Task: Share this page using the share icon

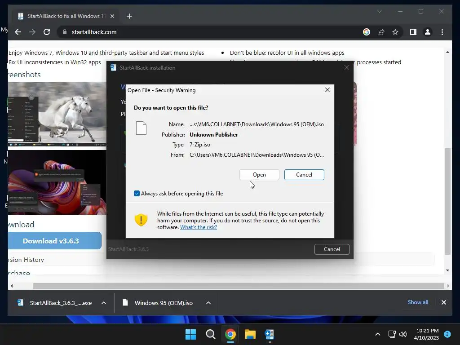Action: point(381,32)
